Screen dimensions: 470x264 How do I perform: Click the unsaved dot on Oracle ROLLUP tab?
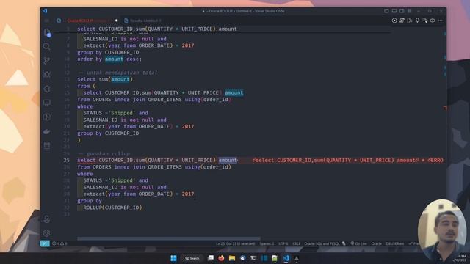pos(117,21)
